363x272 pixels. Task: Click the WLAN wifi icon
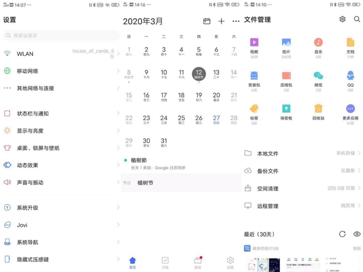(x=8, y=53)
